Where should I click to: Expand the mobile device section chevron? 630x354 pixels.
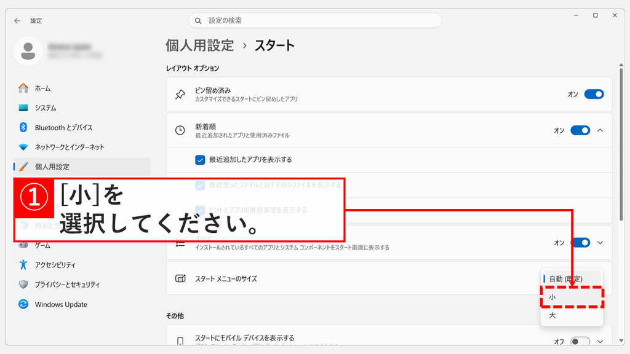(x=600, y=341)
